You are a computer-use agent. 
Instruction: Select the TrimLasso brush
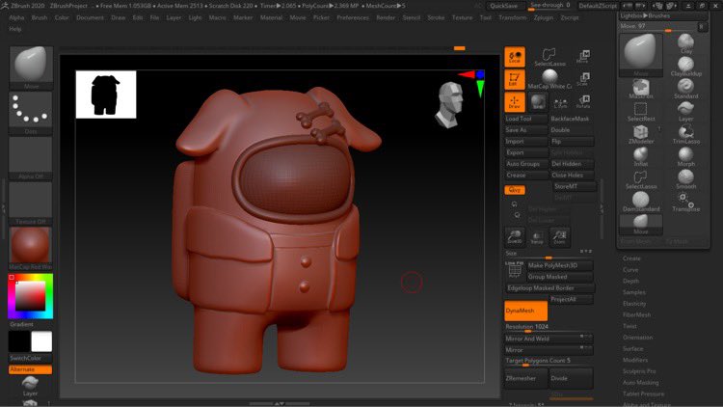686,134
